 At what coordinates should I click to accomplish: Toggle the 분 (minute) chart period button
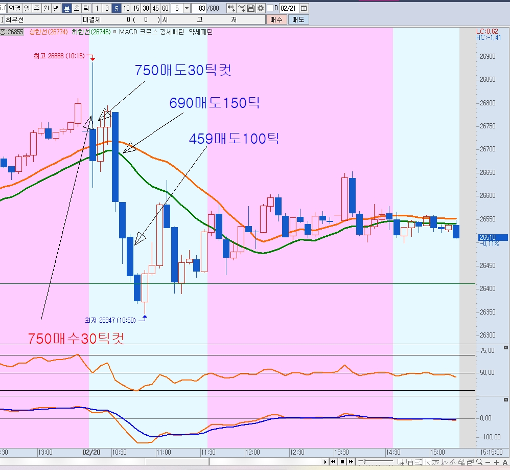[x=67, y=8]
